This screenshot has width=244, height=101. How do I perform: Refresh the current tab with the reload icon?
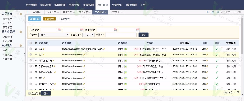tap(213, 12)
